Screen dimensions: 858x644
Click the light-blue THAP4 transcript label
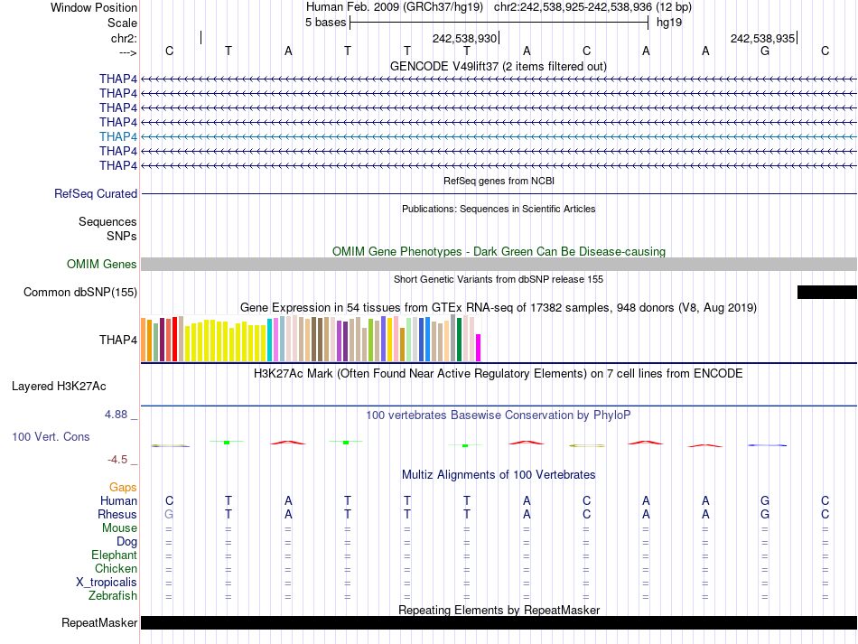point(118,136)
